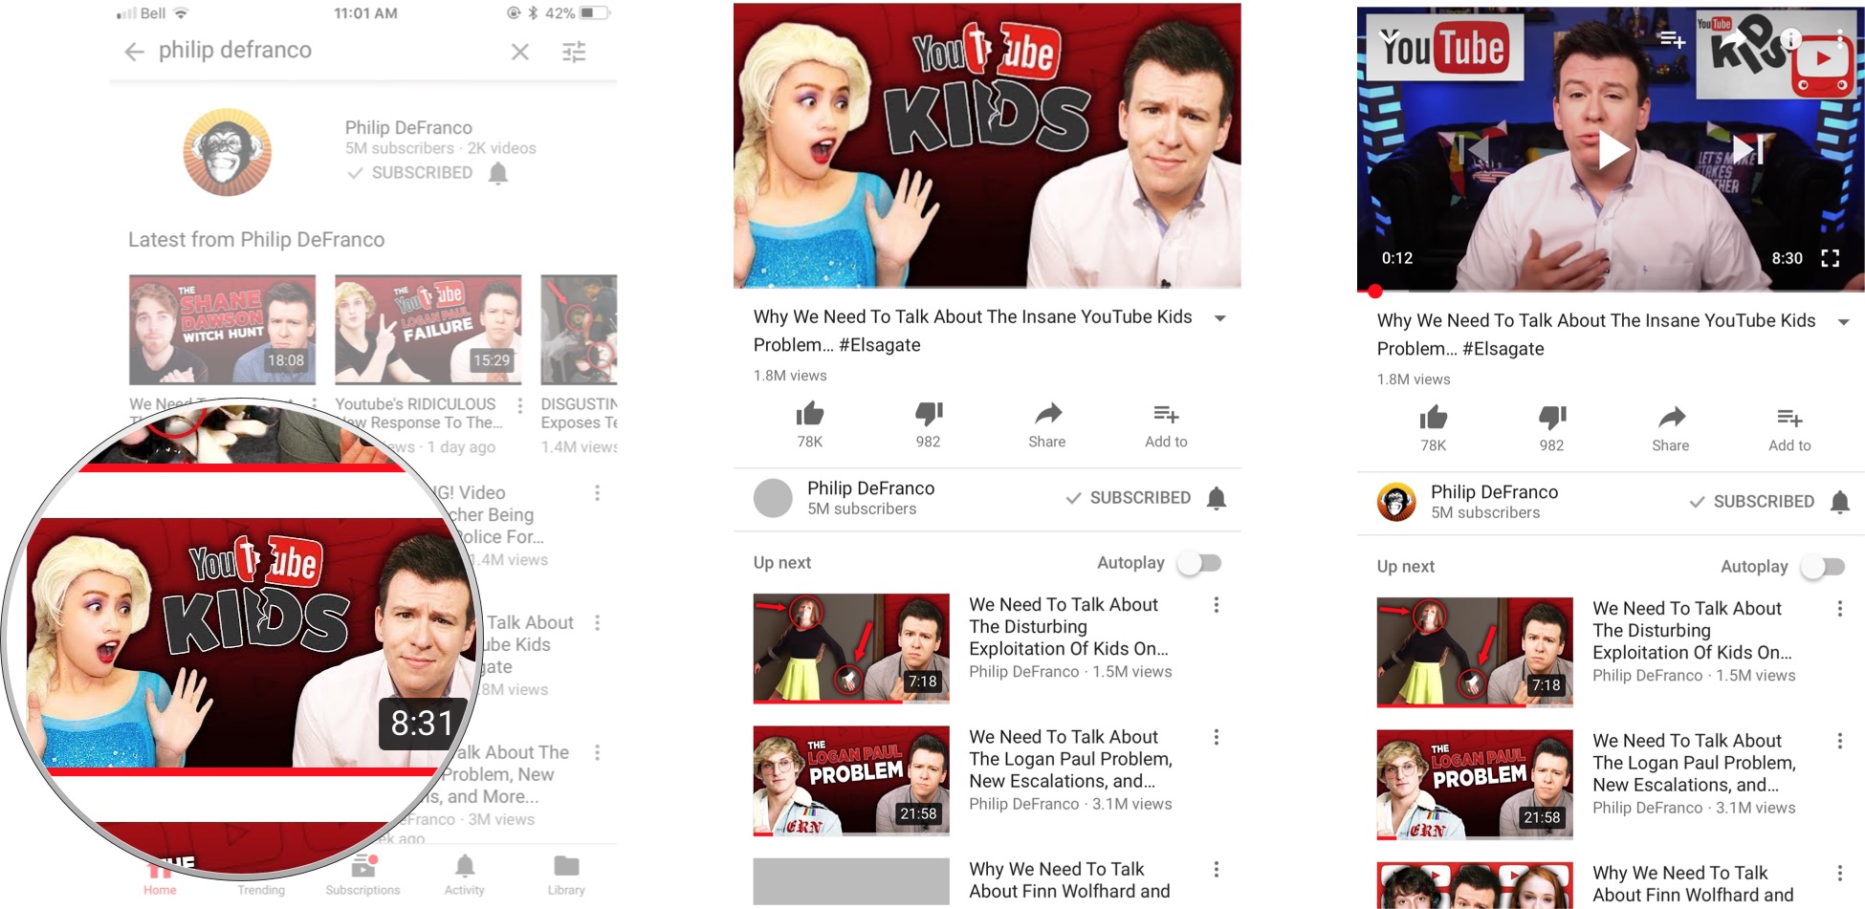Open the monkey channel avatar in search results
The width and height of the screenshot is (1865, 909).
pyautogui.click(x=228, y=152)
